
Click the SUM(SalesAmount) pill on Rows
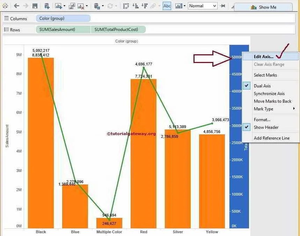(x=63, y=29)
